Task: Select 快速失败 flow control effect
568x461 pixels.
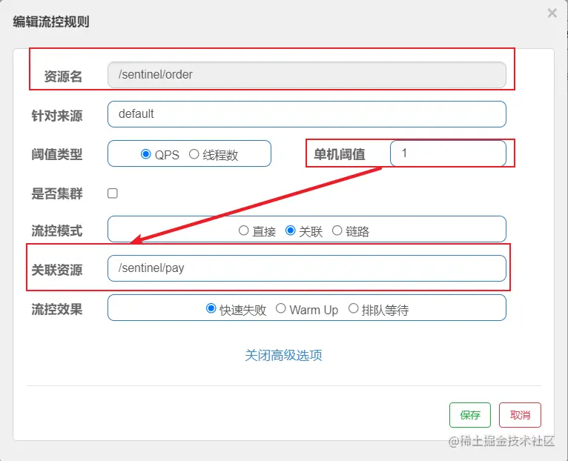Action: (x=211, y=308)
